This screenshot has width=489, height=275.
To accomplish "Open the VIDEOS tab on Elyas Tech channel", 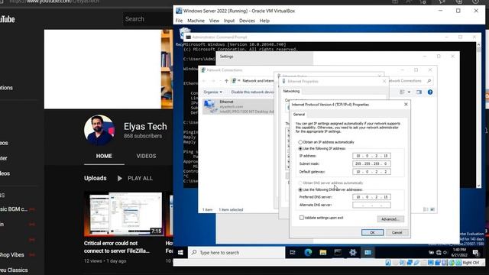I will 146,156.
